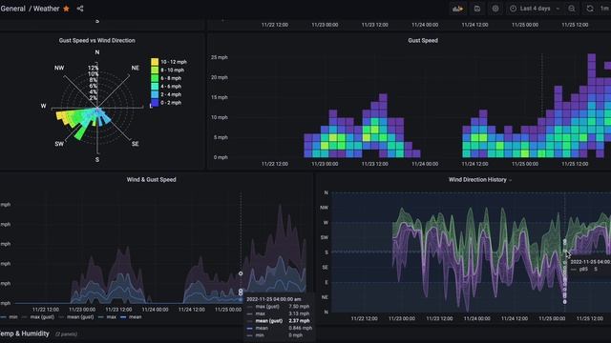Click the NW label in Wind Direction History axis

pos(325,208)
